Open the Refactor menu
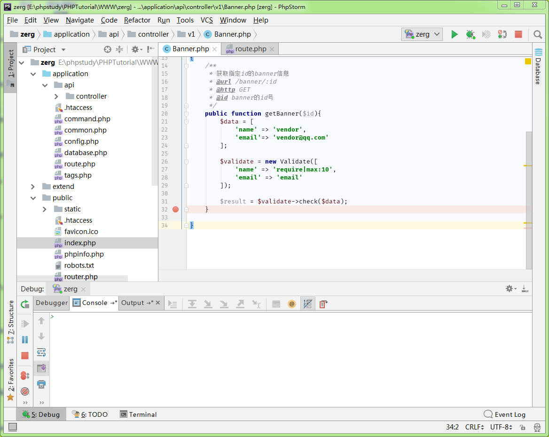549x437 pixels. 137,20
